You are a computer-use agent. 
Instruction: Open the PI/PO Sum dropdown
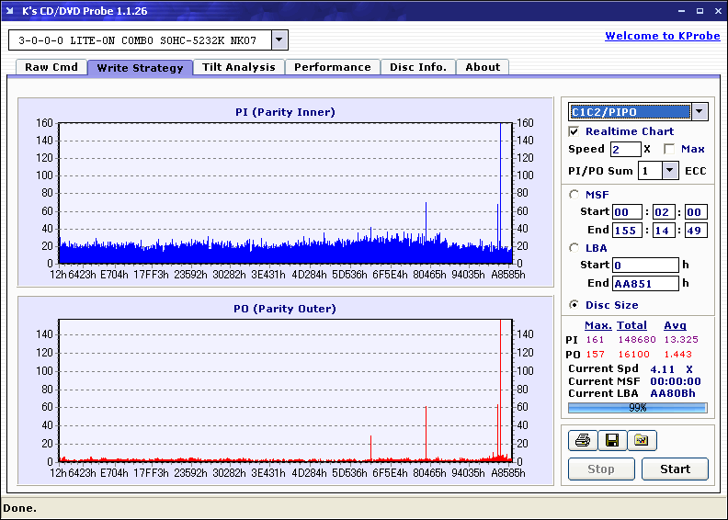click(x=669, y=171)
